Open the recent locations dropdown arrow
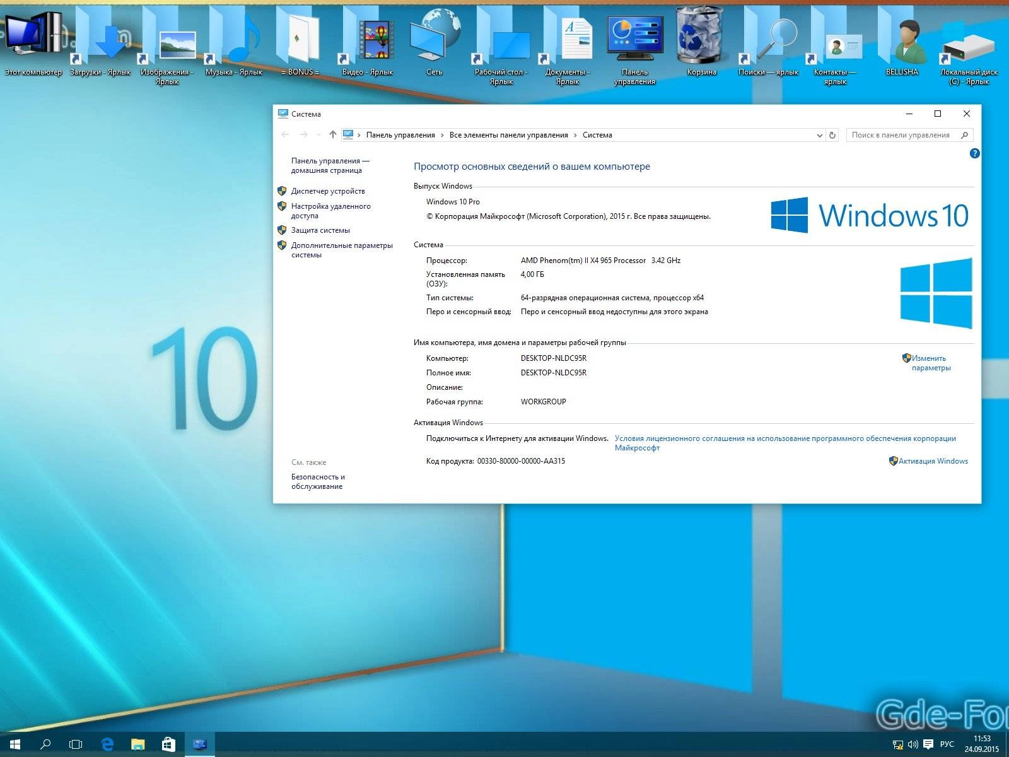The height and width of the screenshot is (757, 1009). tap(318, 135)
